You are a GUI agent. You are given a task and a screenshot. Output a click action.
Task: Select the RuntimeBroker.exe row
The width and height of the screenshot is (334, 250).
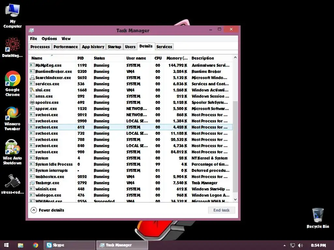click(130, 71)
